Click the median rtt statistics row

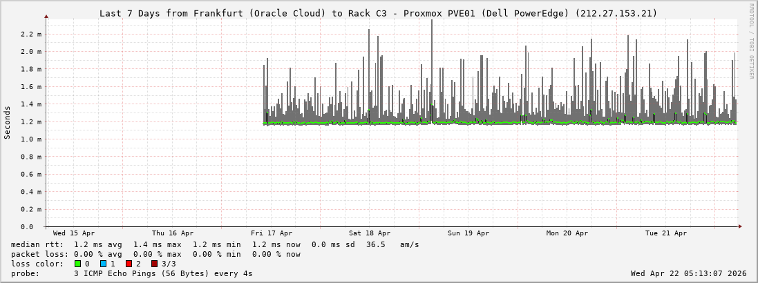[x=215, y=244]
